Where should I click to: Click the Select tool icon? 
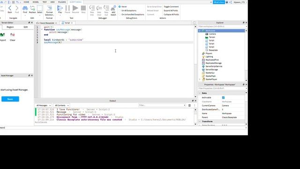(x=39, y=8)
